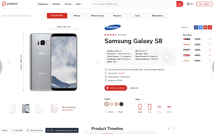Share via Google Plus icon

point(205,27)
